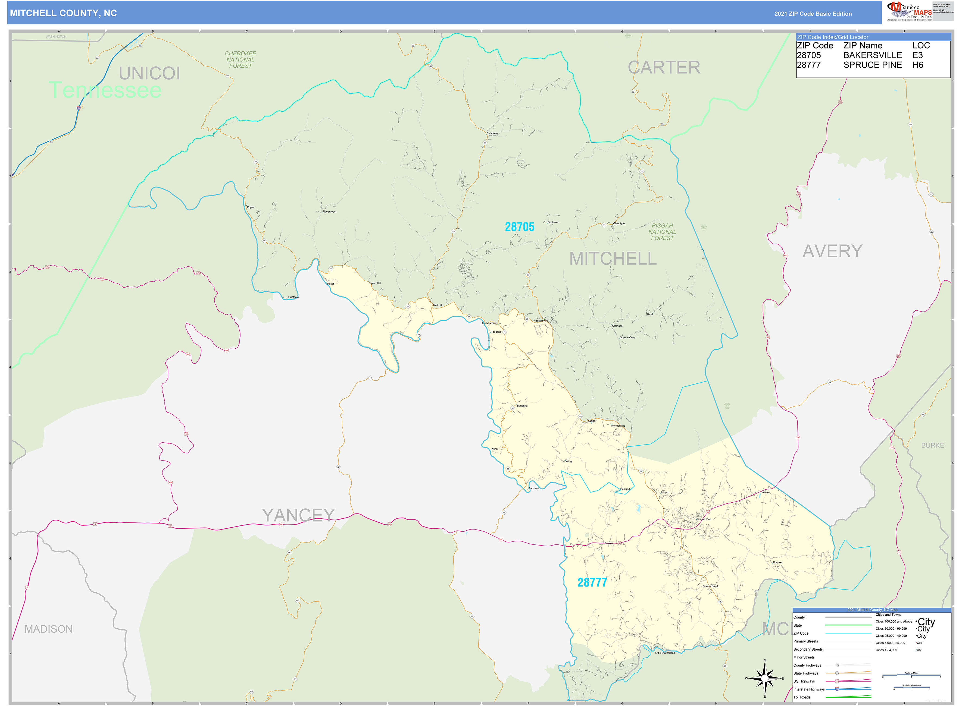Image resolution: width=959 pixels, height=706 pixels.
Task: Click the 2021 Mitchell County, NC Map legend title bar
Action: (x=873, y=610)
